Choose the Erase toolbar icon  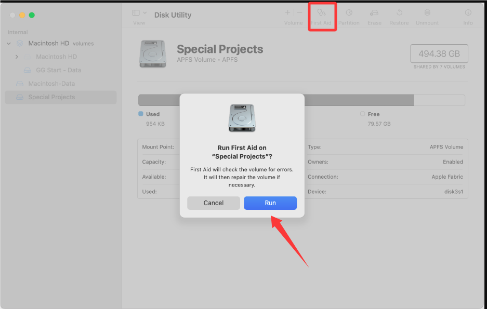point(374,12)
